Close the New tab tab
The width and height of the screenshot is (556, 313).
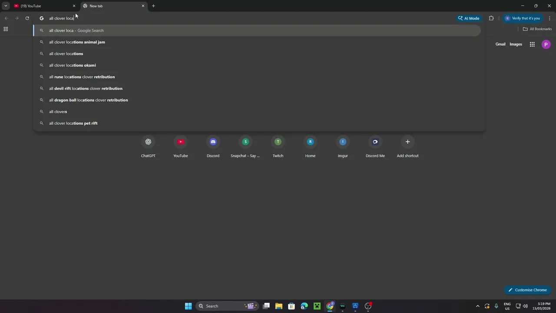pyautogui.click(x=143, y=6)
